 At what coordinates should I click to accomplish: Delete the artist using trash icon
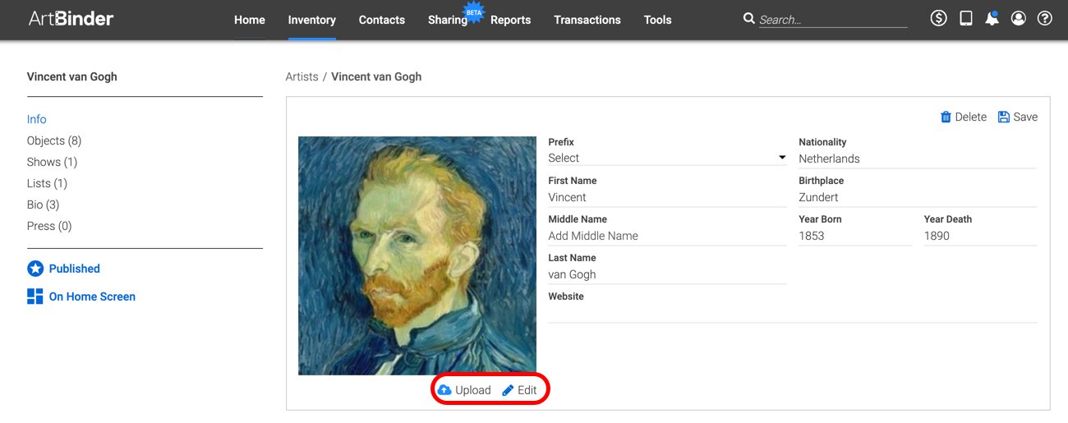946,117
